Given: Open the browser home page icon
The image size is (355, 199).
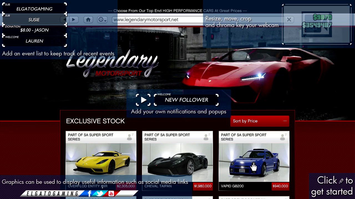Looking at the screenshot, I should pyautogui.click(x=88, y=20).
